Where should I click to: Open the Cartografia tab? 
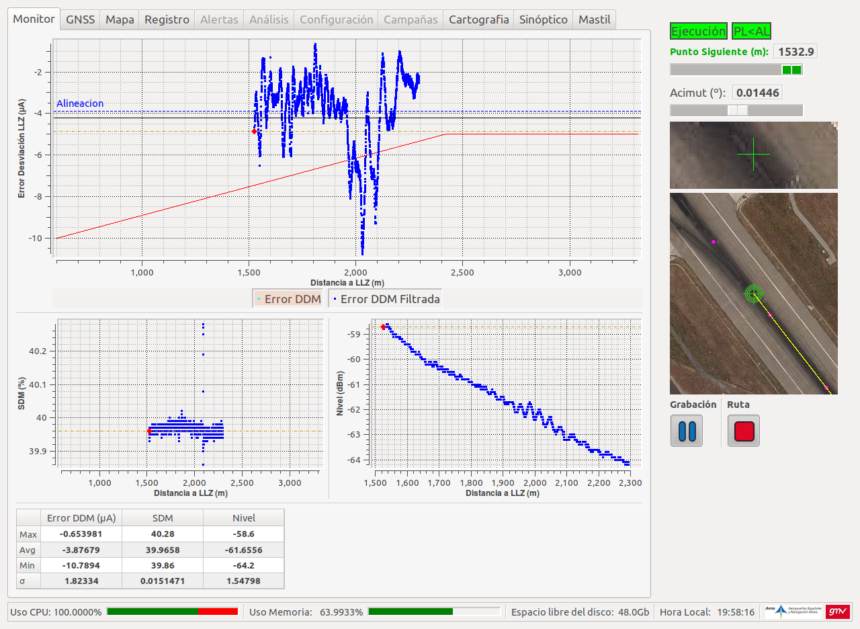[x=478, y=19]
